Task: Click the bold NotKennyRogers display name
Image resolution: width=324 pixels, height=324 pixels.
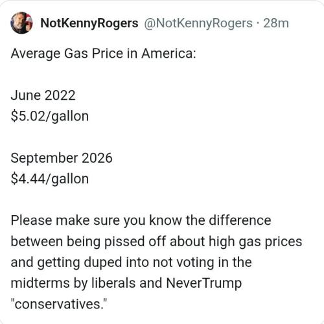Action: click(x=89, y=23)
